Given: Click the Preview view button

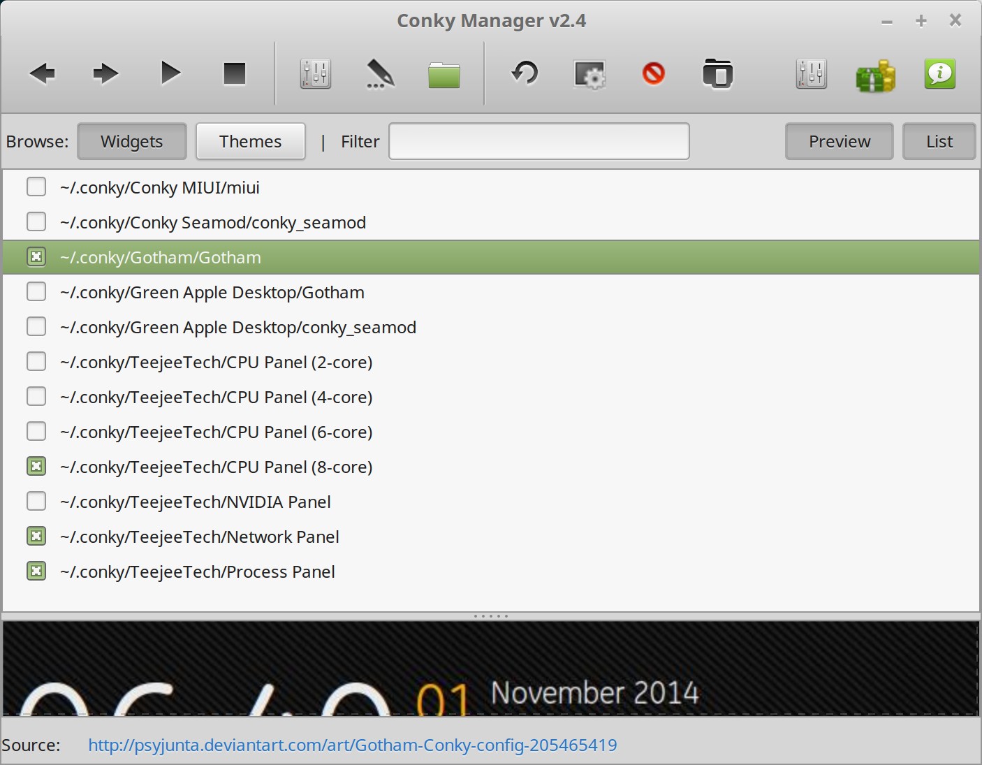Looking at the screenshot, I should pos(840,142).
